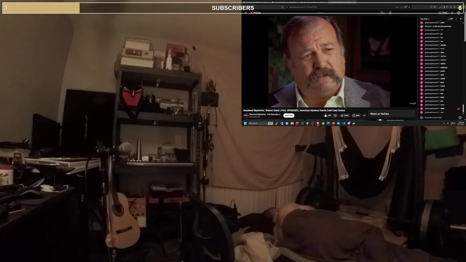Bookmark the page via address bar icon

[x=283, y=7]
